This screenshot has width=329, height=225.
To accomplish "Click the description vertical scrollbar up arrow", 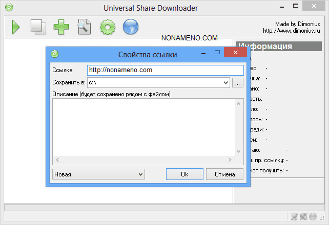I will (238, 104).
